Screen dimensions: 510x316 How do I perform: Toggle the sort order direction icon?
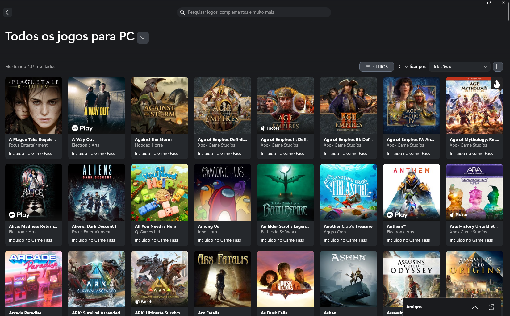coord(498,67)
